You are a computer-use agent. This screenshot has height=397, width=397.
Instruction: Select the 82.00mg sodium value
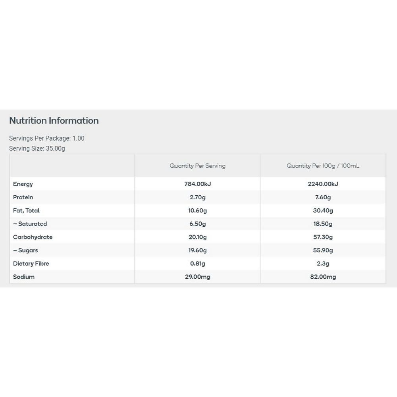tap(323, 277)
